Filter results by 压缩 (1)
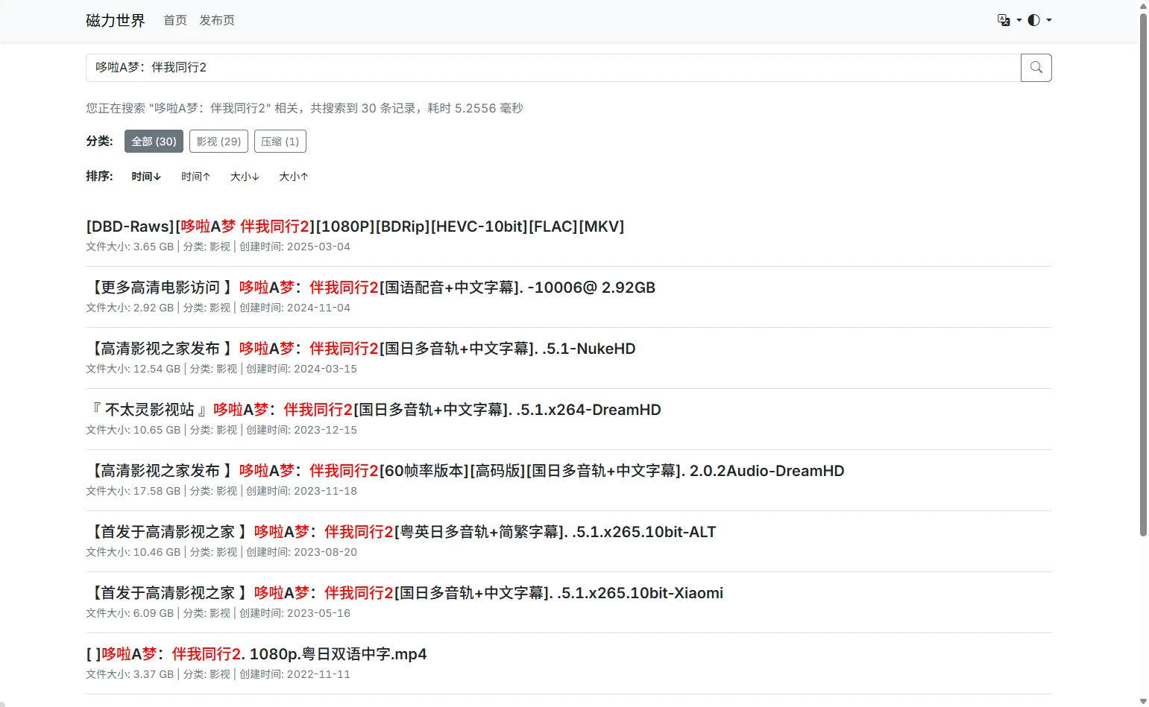Screen dimensions: 1149x707 click(x=280, y=142)
